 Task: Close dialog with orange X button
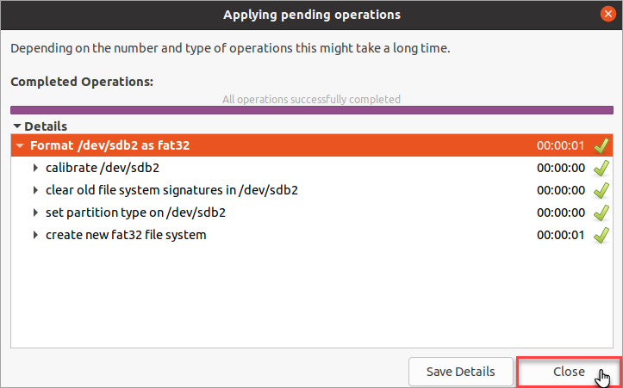point(607,15)
